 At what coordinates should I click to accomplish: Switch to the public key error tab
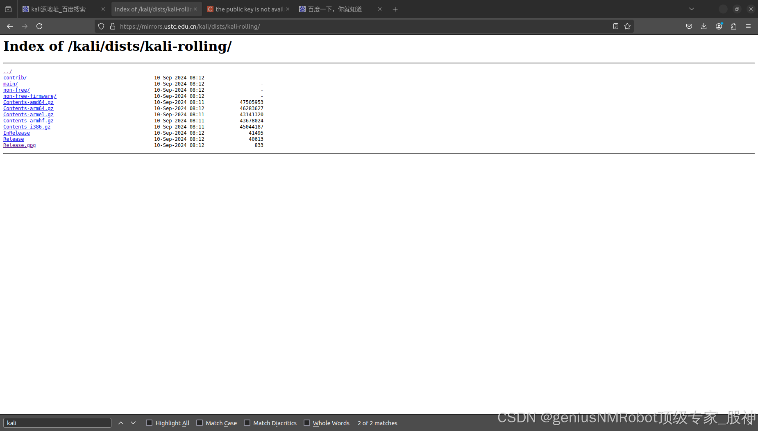(x=246, y=9)
